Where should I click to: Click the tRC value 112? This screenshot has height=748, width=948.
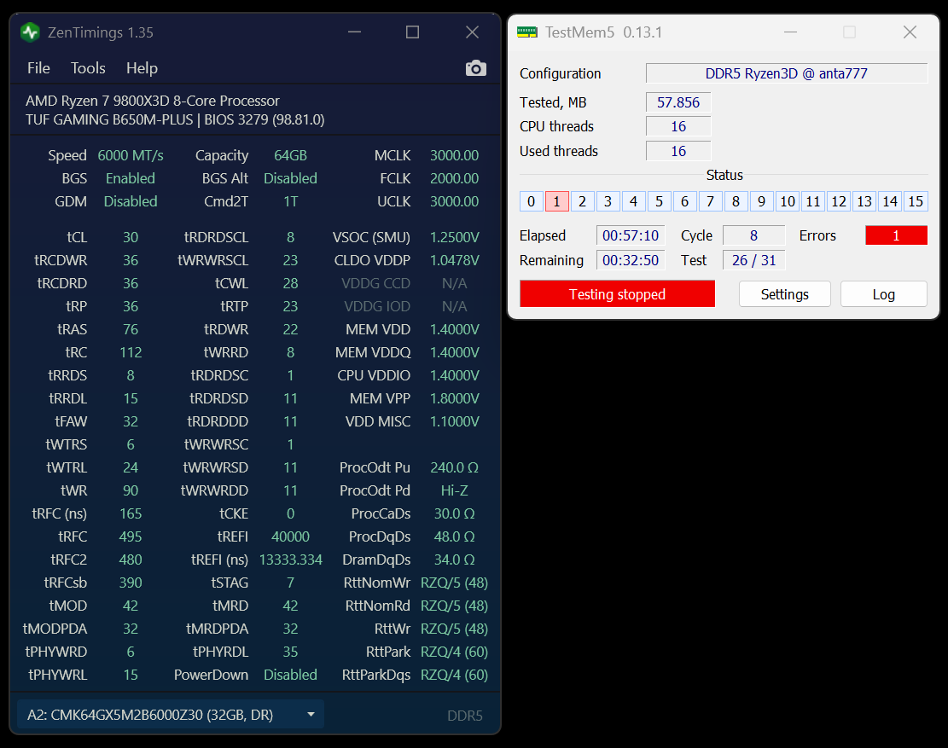coord(131,352)
